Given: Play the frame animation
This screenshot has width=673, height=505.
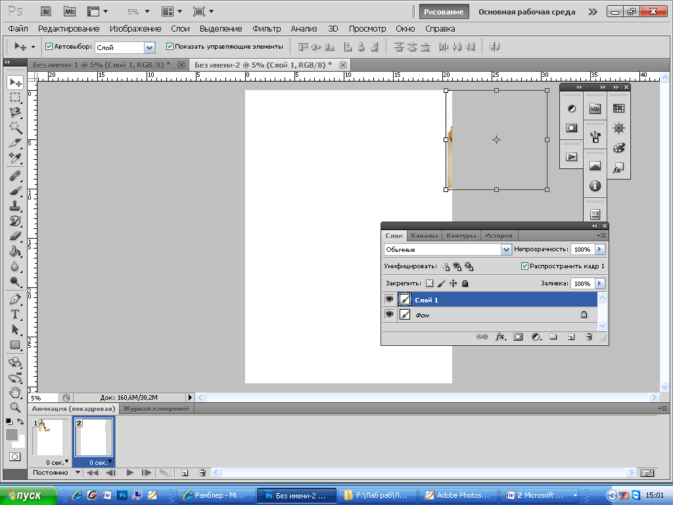Looking at the screenshot, I should [x=129, y=473].
